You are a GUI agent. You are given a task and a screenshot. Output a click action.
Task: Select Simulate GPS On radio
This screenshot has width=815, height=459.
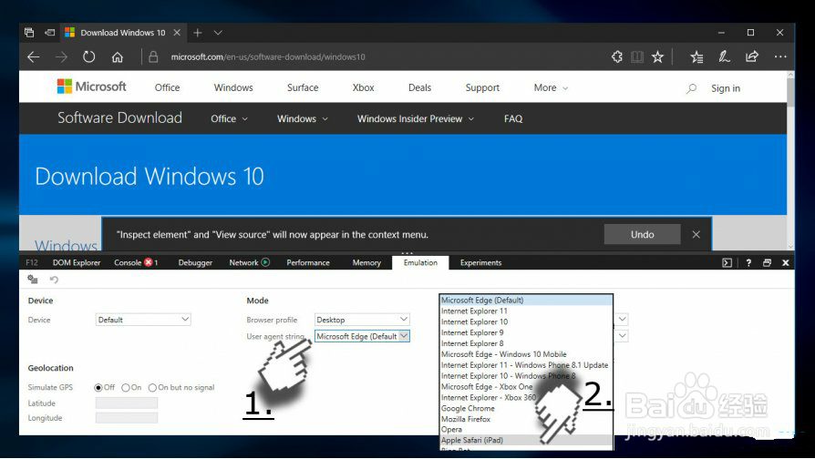click(125, 387)
